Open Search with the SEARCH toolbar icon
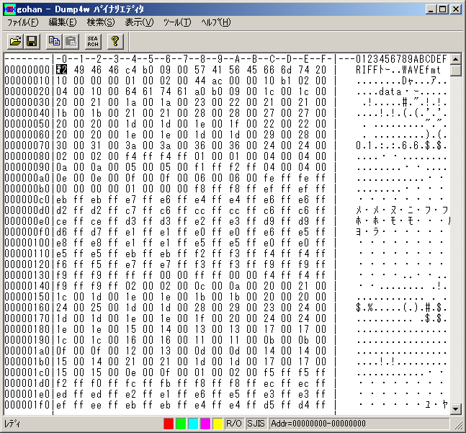Screen dimensions: 466x433 (x=94, y=41)
